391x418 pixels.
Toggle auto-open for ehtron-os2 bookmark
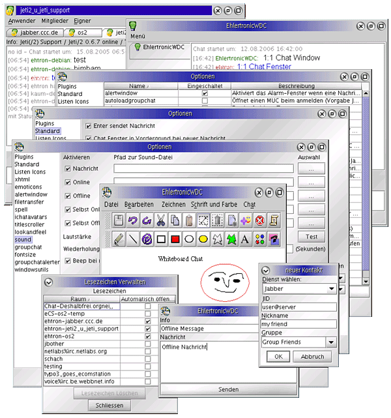tap(149, 336)
